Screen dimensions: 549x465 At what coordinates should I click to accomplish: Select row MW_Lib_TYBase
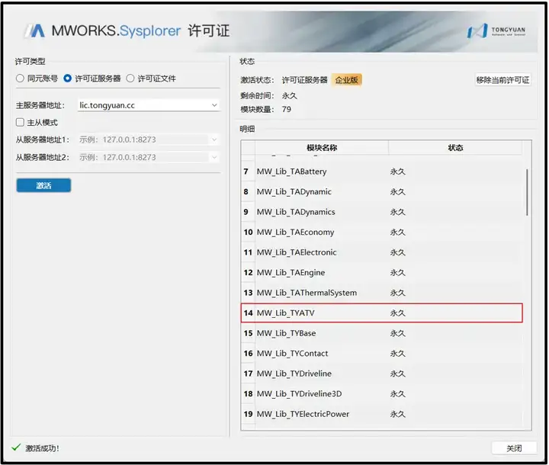[382, 333]
